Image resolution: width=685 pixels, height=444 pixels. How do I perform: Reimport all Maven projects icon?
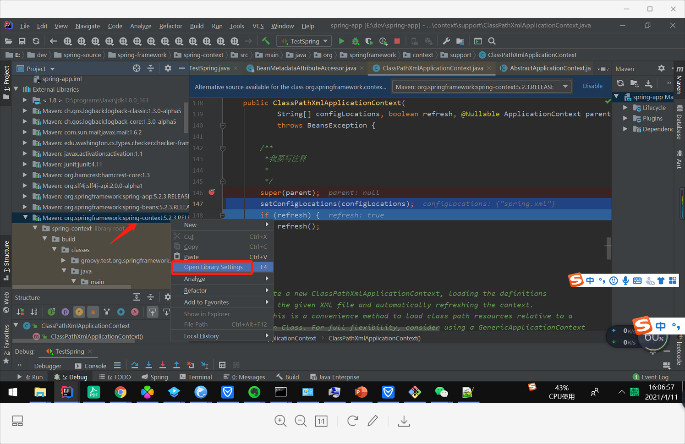pos(620,83)
